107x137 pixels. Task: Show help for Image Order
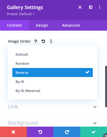pyautogui.click(x=36, y=41)
